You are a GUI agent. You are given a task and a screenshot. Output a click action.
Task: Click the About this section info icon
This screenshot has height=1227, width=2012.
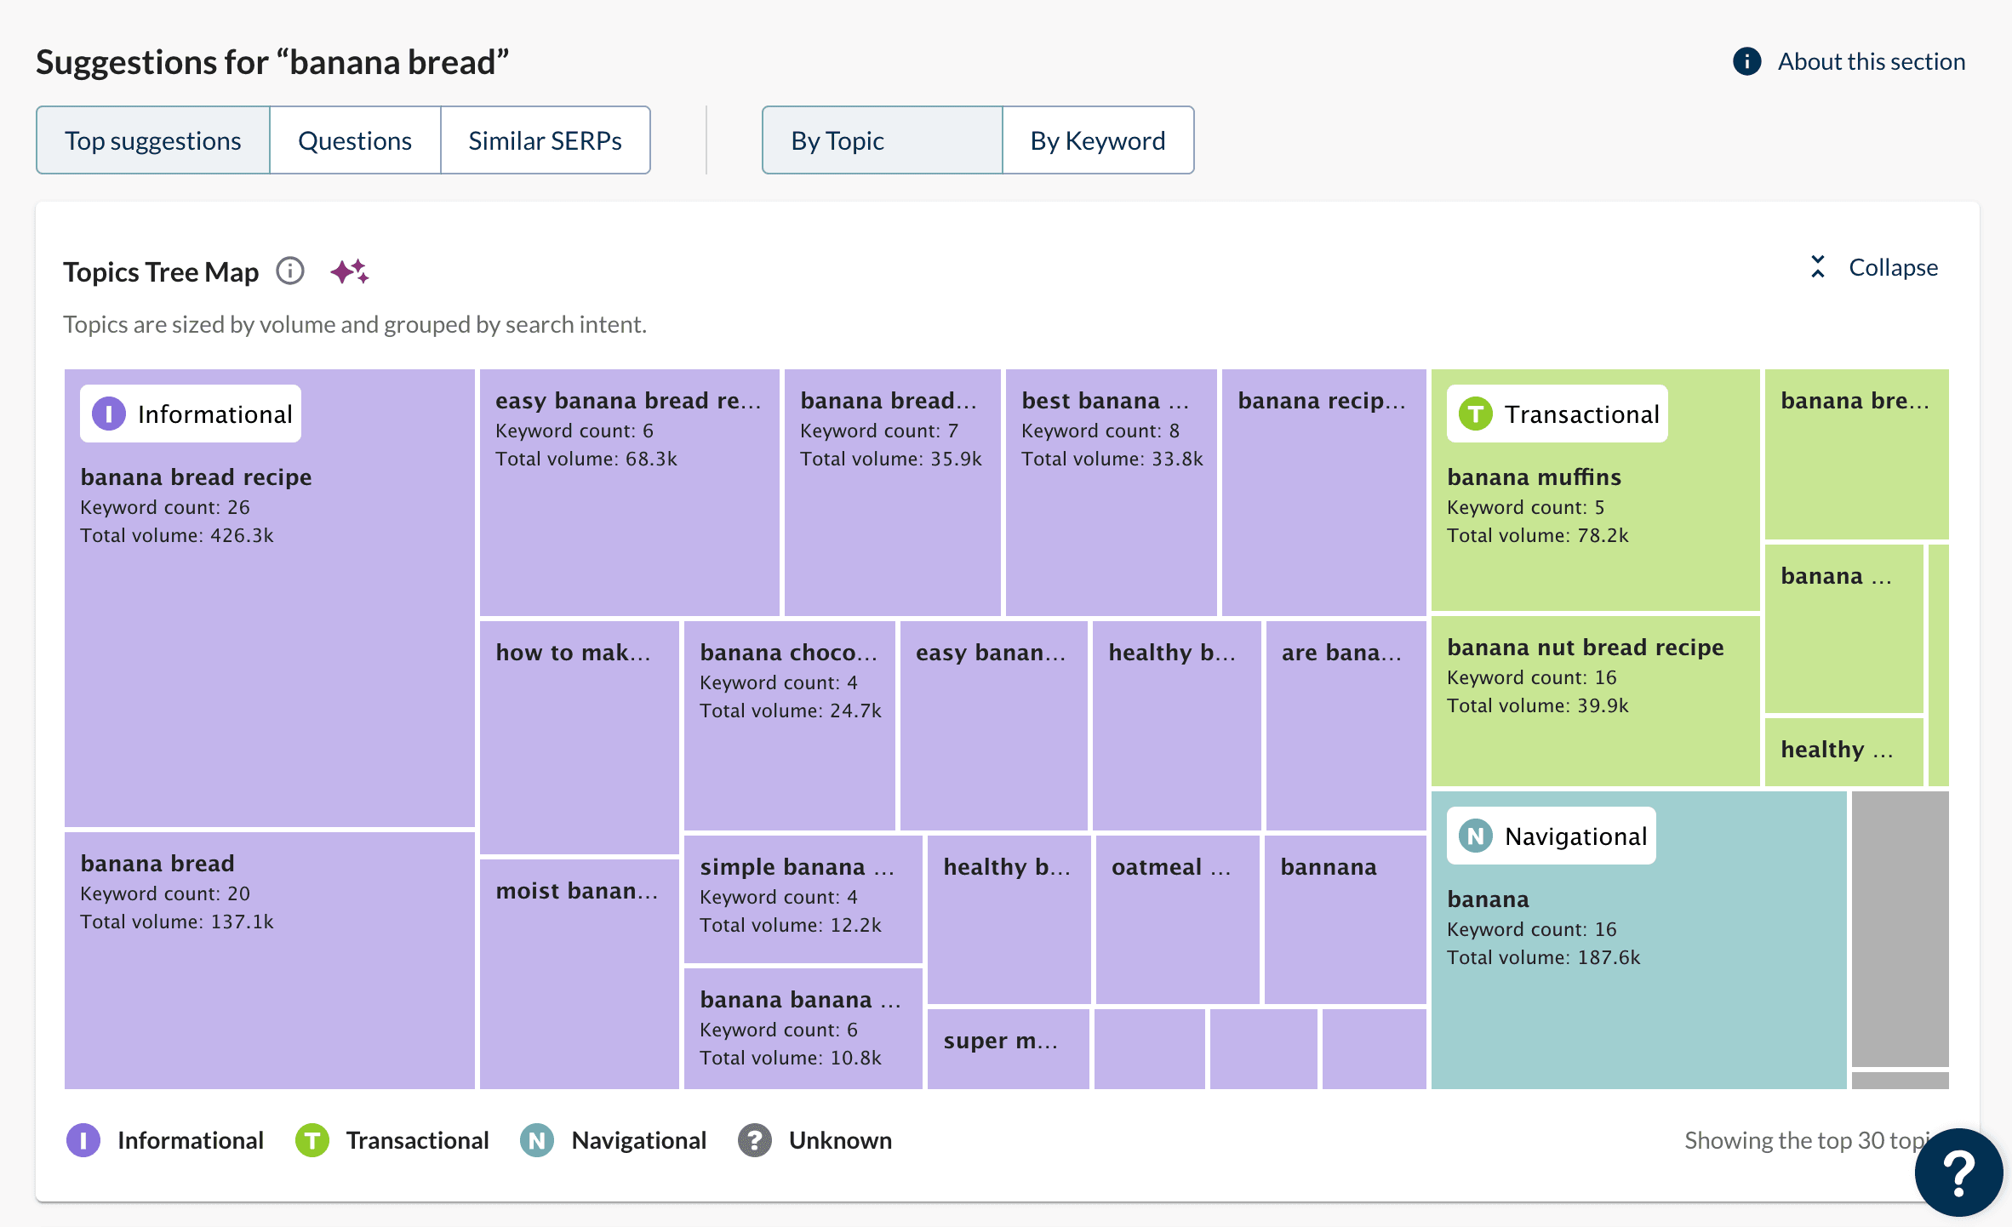[x=1746, y=61]
